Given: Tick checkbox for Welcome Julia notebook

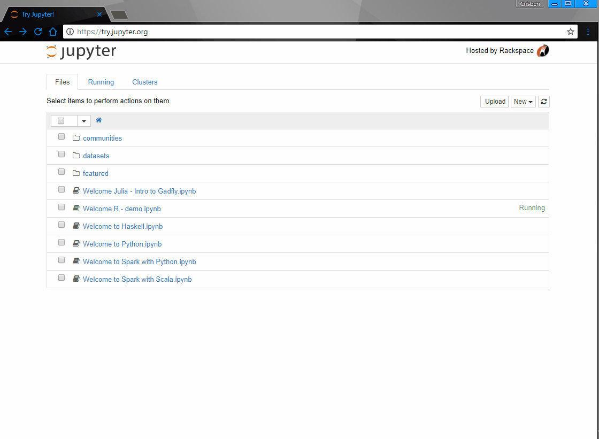Looking at the screenshot, I should click(62, 189).
